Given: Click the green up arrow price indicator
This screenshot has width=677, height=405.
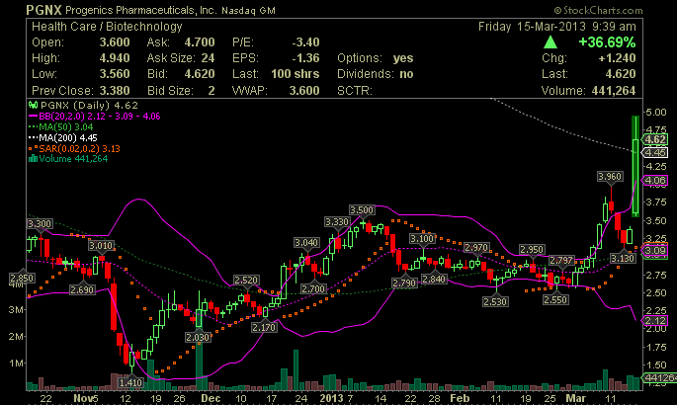Looking at the screenshot, I should pyautogui.click(x=547, y=43).
